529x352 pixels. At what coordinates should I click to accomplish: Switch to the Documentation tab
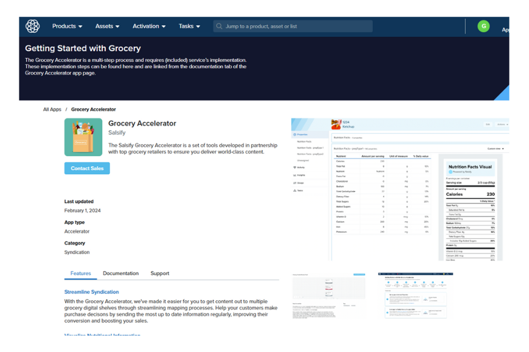(120, 273)
